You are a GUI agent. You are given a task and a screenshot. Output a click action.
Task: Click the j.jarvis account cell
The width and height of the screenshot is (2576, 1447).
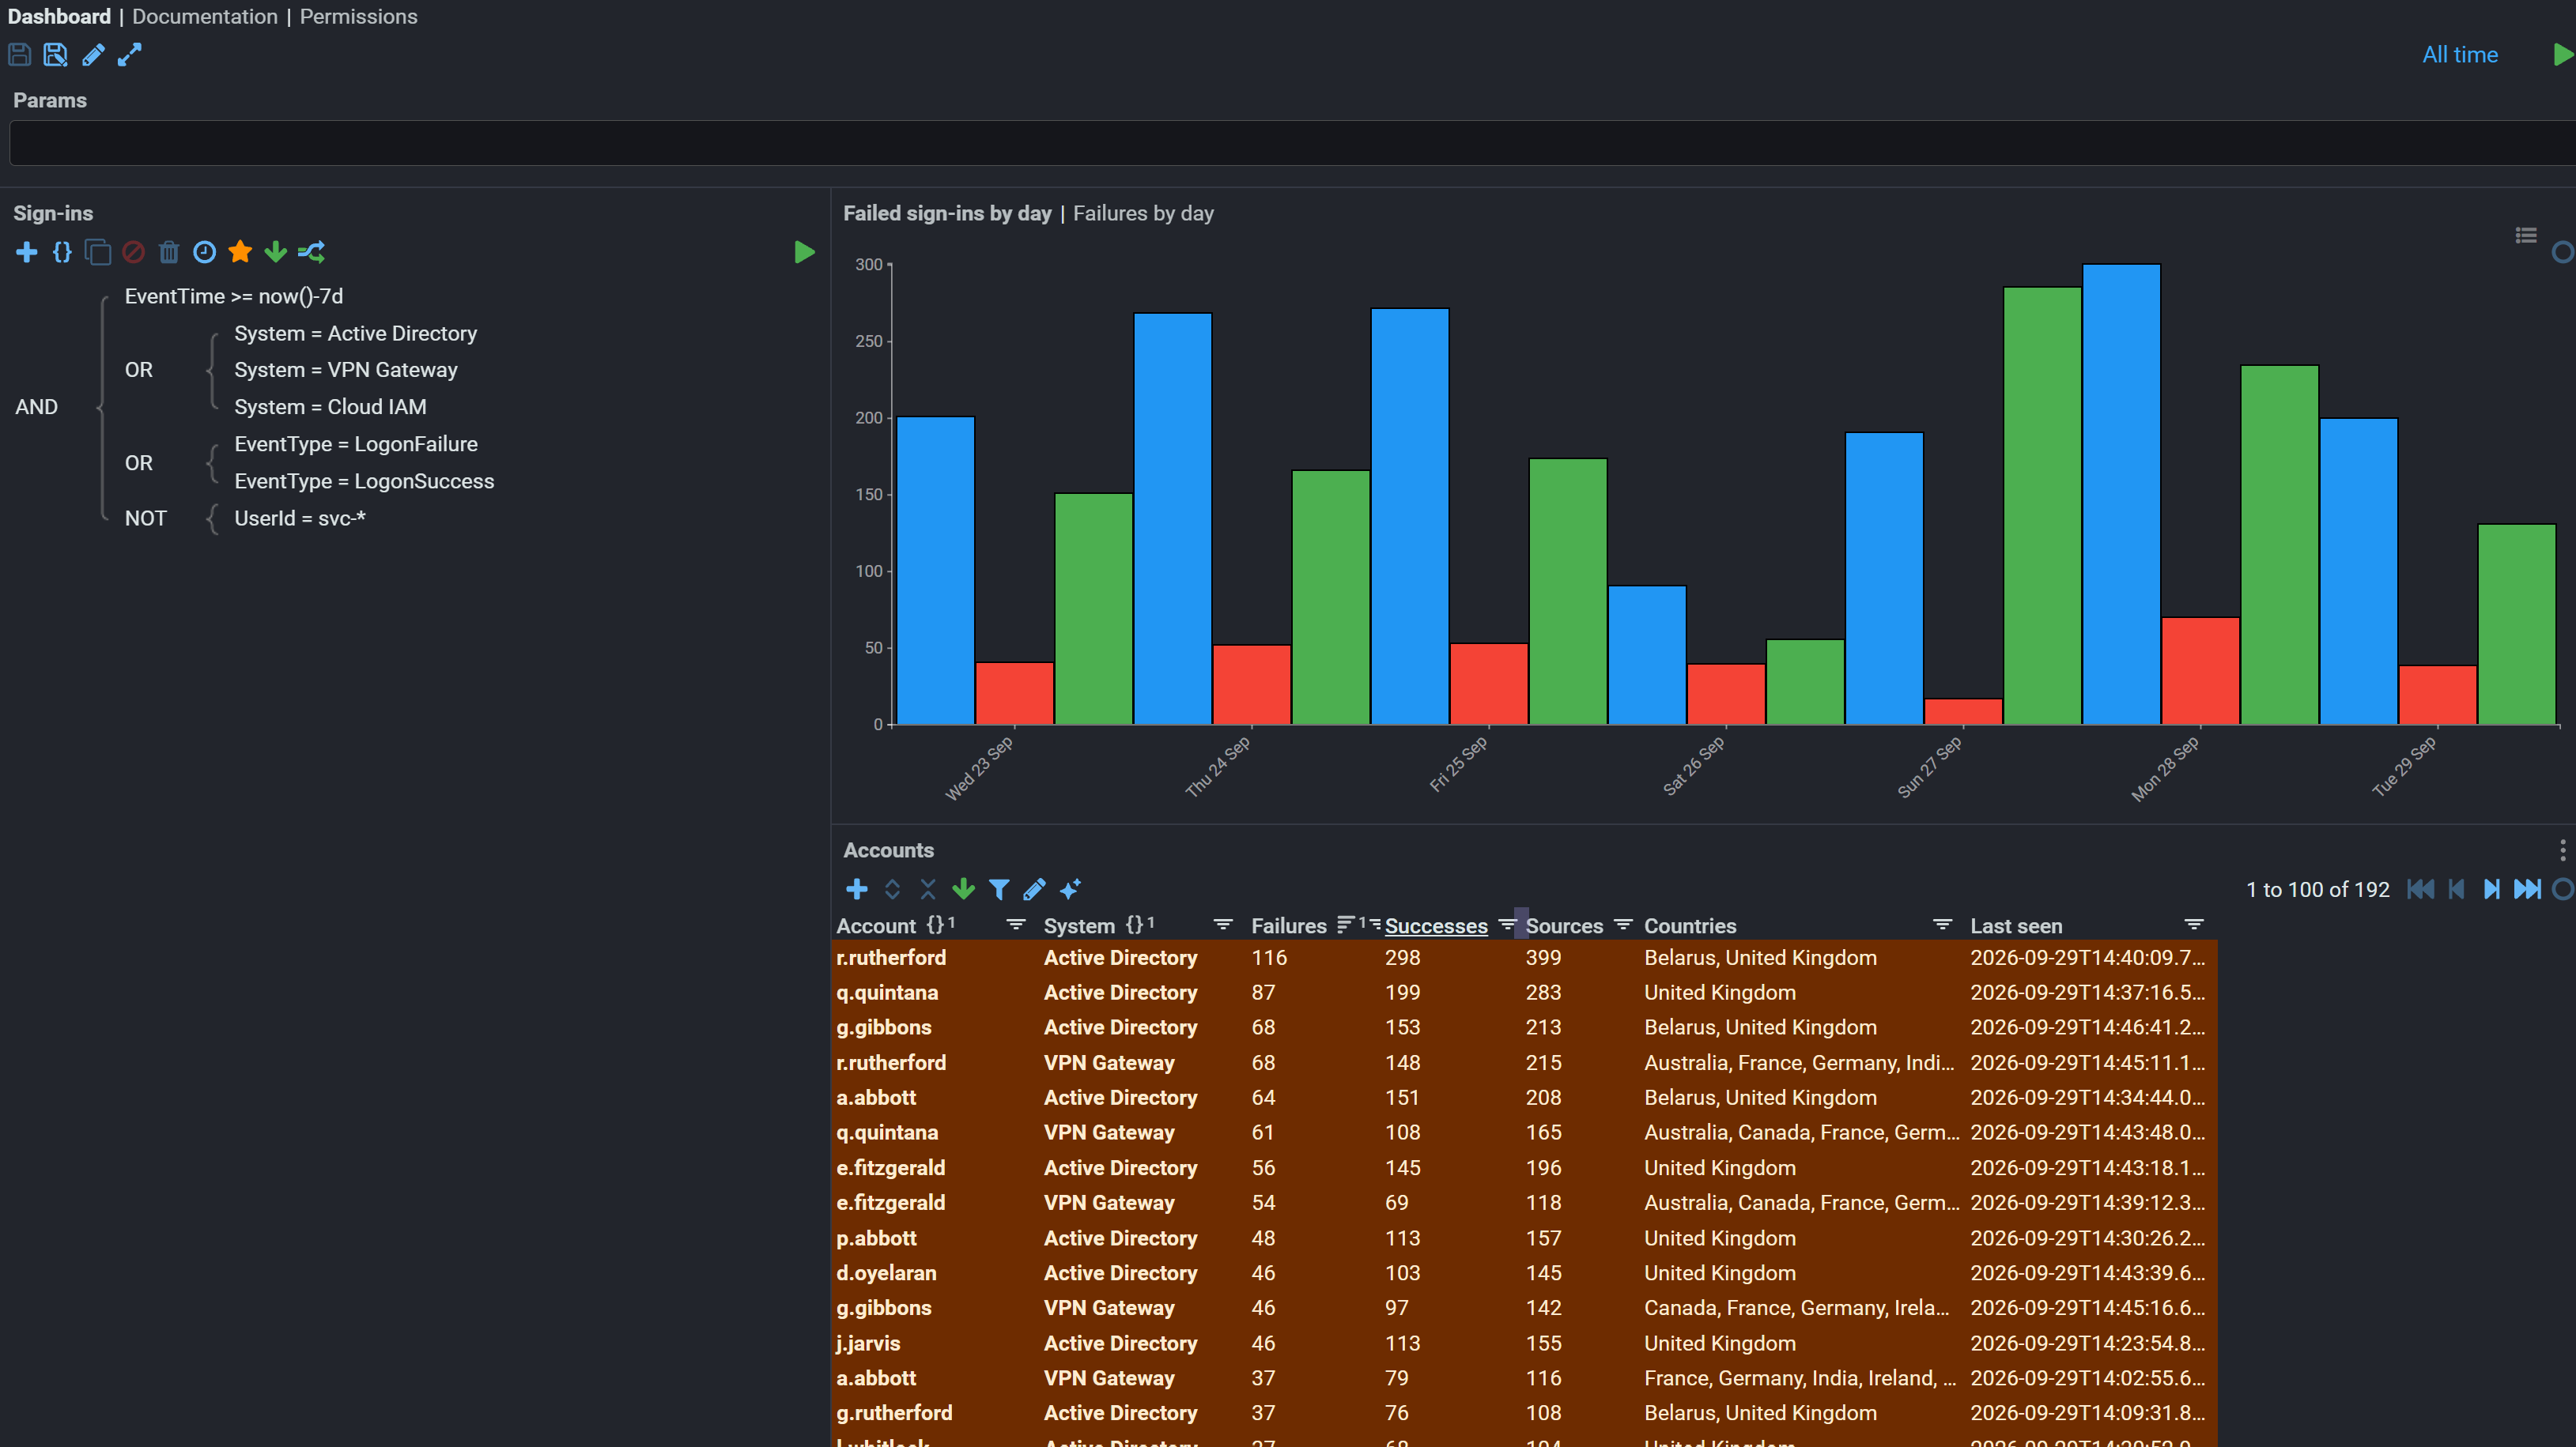pyautogui.click(x=868, y=1343)
